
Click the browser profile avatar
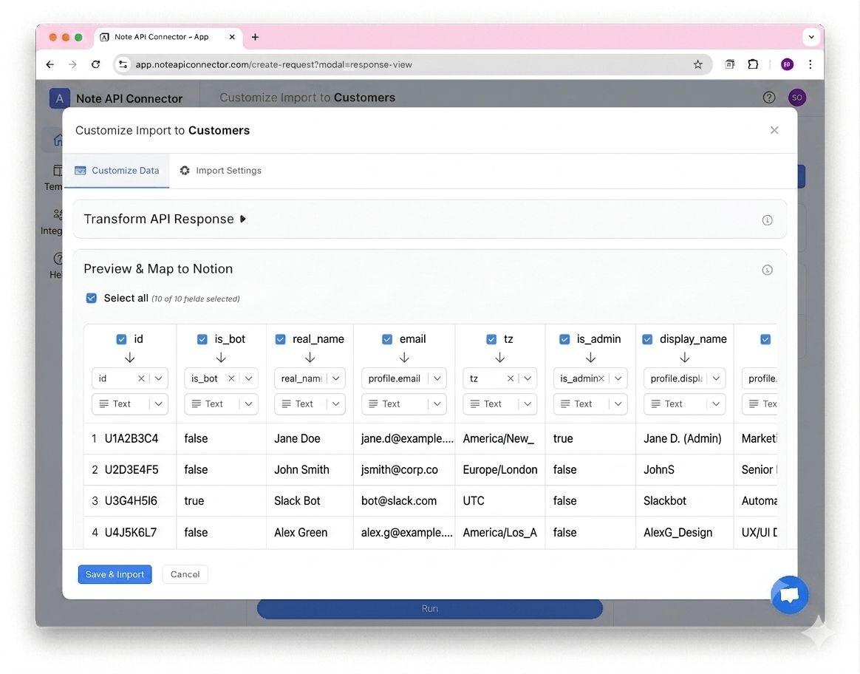pos(787,65)
